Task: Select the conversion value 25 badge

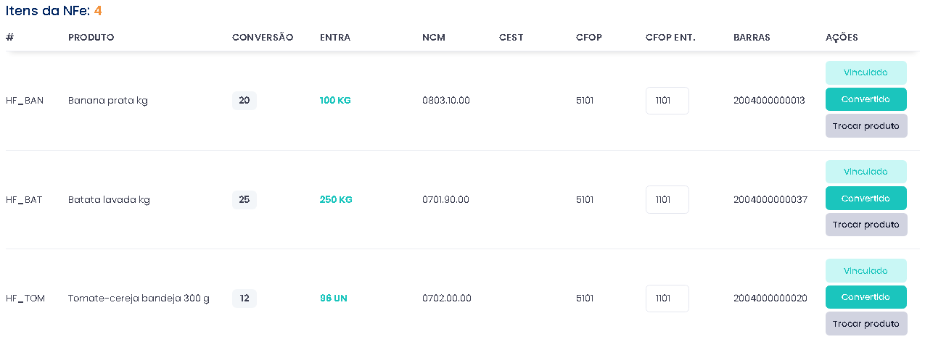Action: 244,199
